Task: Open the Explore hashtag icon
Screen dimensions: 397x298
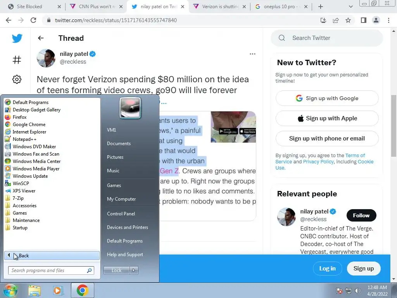Action: click(17, 60)
